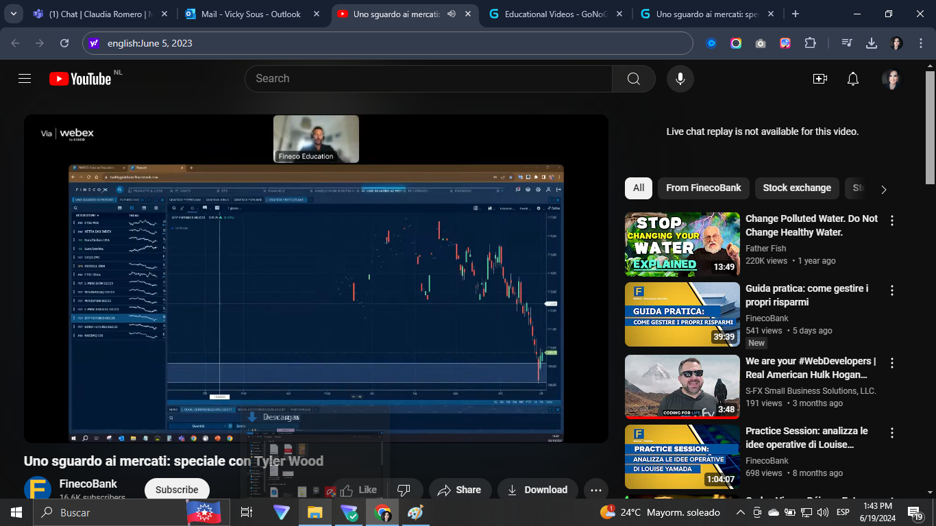Open the Windows Start menu
Image resolution: width=936 pixels, height=526 pixels.
point(16,512)
